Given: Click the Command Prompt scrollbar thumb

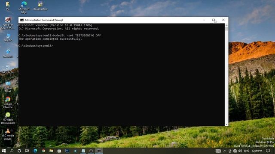Looking at the screenshot, I should tap(226, 29).
